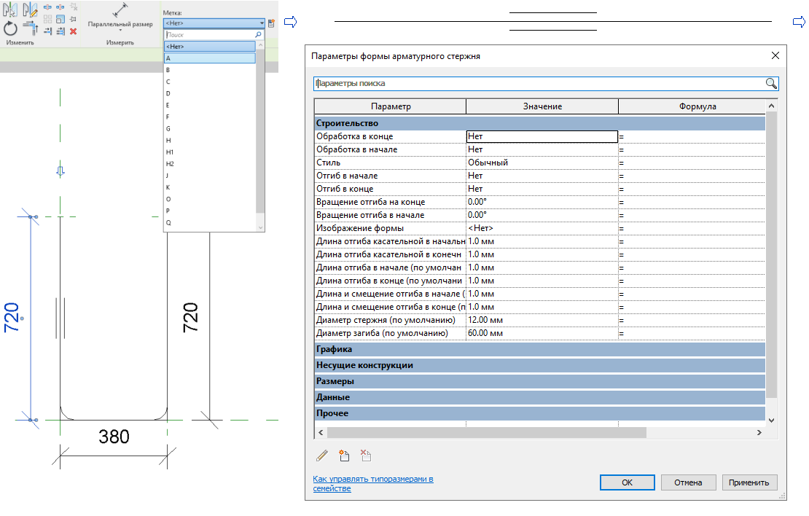This screenshot has height=516, width=809.
Task: Select the blue 720 dimension text
Action: tap(12, 317)
